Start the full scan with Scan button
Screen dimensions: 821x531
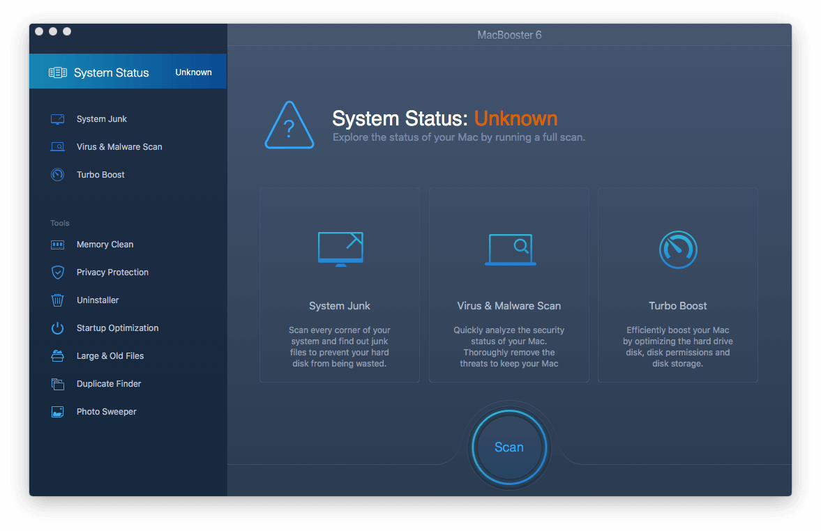509,447
